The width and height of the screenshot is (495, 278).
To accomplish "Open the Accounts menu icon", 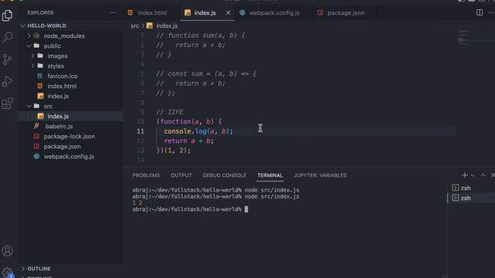I will tap(7, 251).
